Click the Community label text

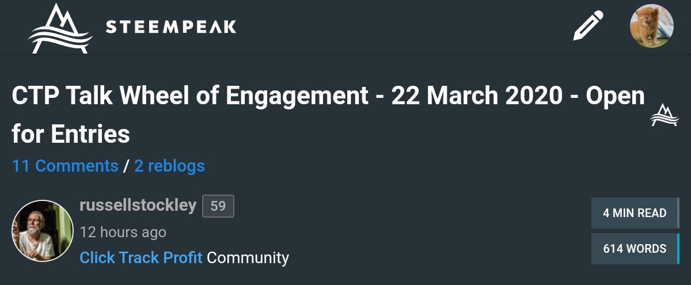click(x=248, y=257)
